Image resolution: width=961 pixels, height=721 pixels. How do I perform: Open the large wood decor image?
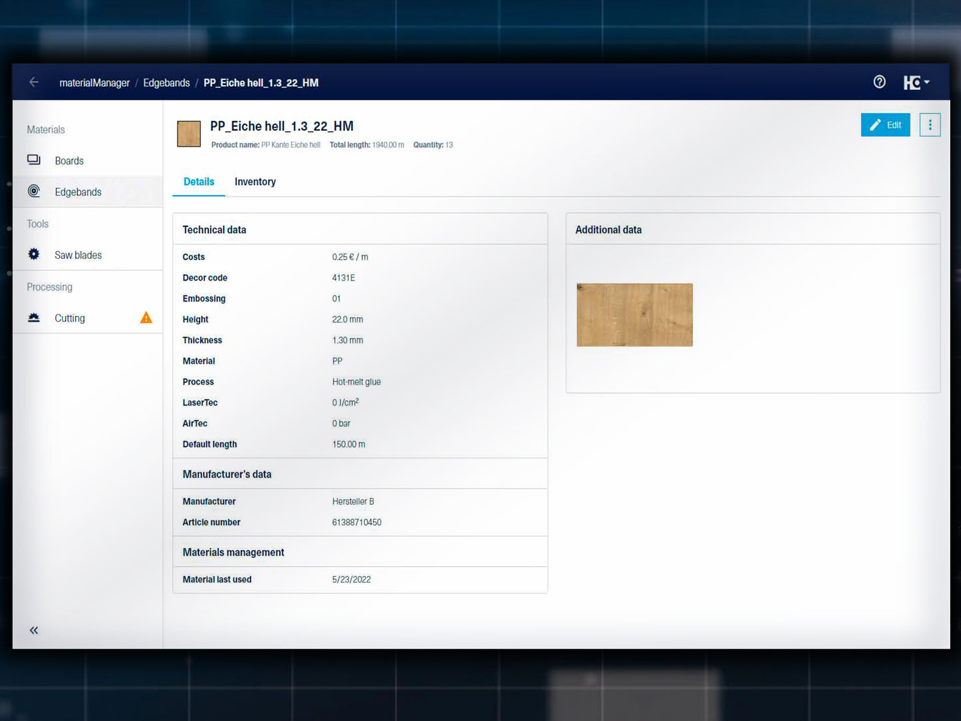634,315
